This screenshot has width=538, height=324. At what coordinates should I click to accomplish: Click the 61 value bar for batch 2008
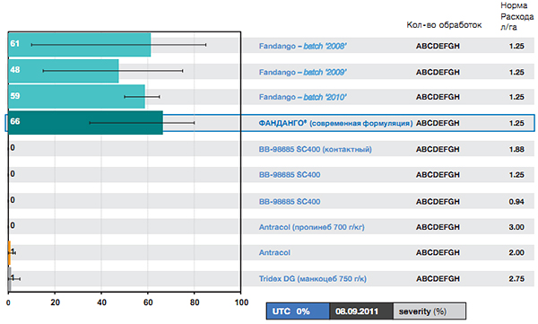(x=79, y=45)
